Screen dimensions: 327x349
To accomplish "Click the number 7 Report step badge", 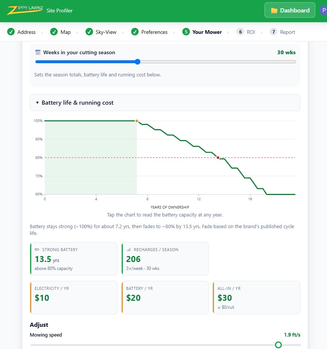I will coord(274,32).
